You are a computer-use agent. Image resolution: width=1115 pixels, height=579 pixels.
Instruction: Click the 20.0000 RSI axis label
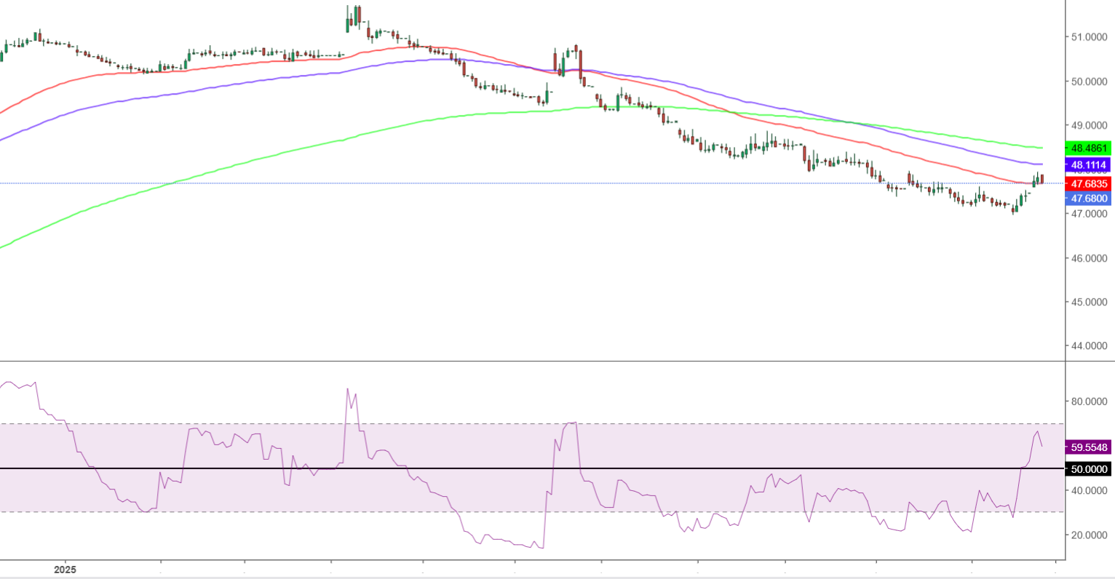click(x=1088, y=535)
